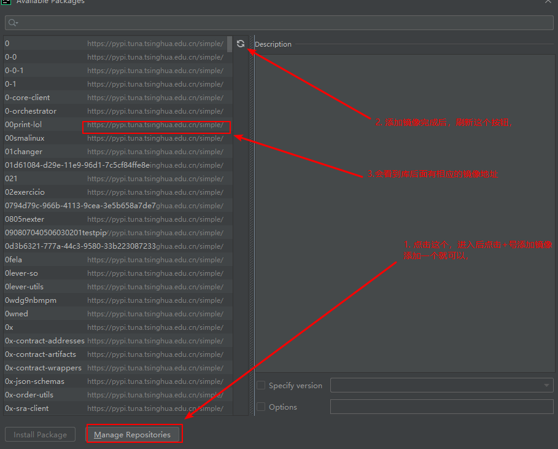Click the search magnifier icon
The height and width of the screenshot is (449, 558).
12,23
